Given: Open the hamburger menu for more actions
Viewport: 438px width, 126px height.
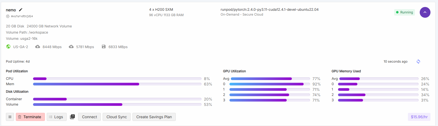Looking at the screenshot, I should click(x=10, y=117).
